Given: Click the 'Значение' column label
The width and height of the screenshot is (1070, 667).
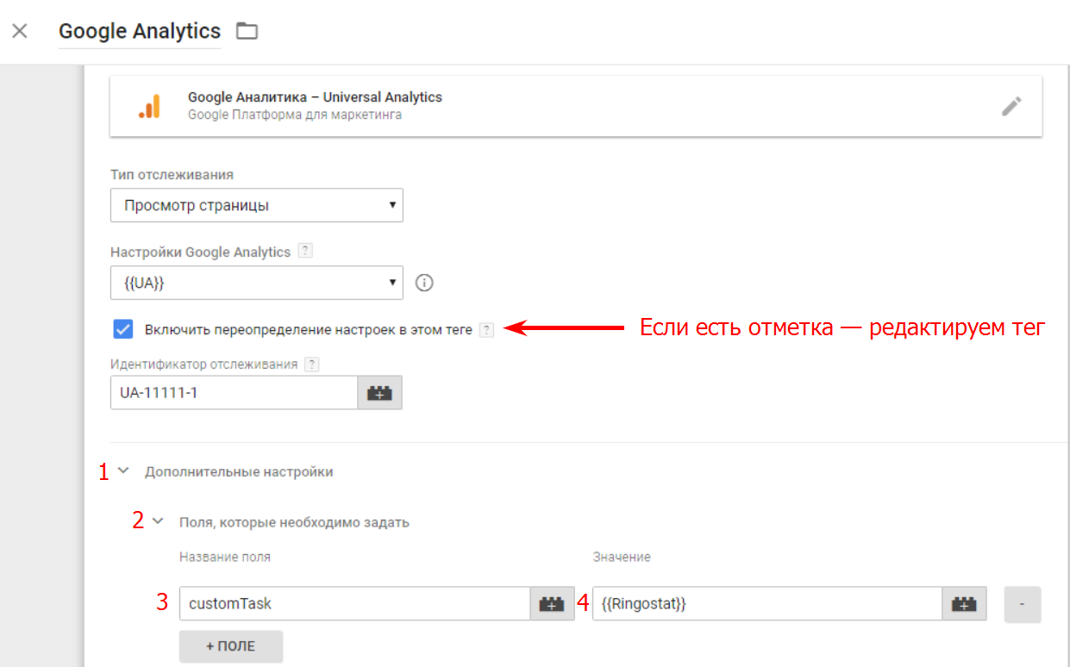Looking at the screenshot, I should pos(622,557).
